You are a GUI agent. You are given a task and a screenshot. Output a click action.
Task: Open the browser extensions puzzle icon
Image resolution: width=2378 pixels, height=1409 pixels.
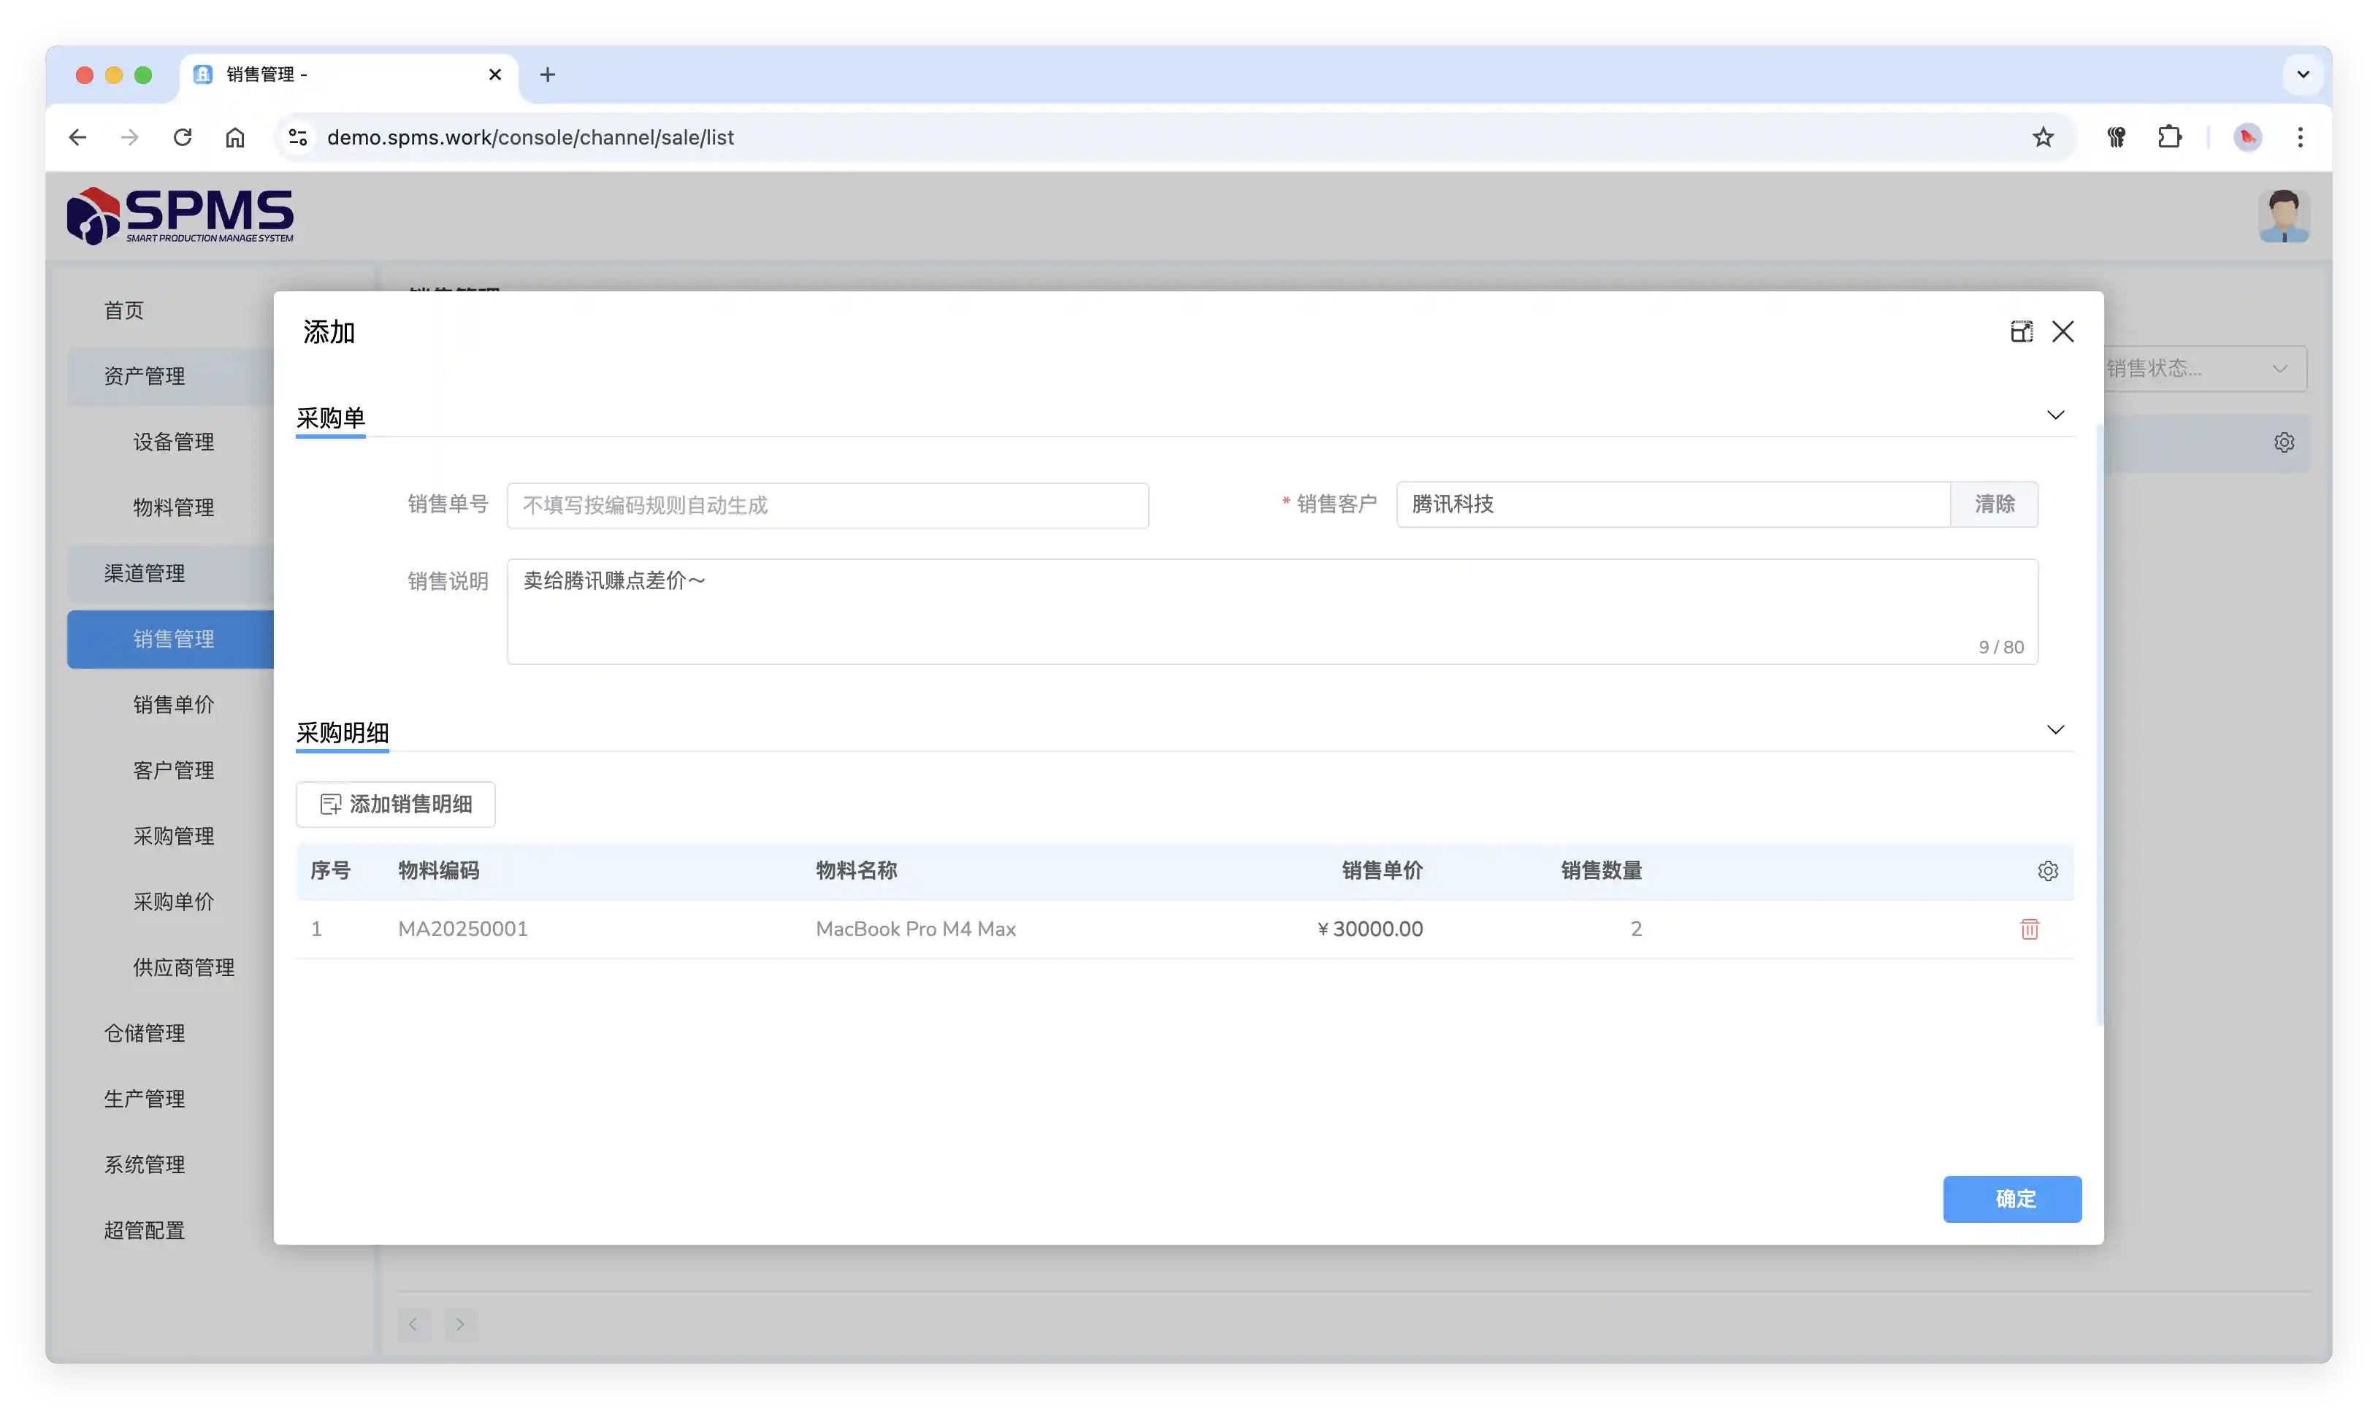[x=2169, y=138]
